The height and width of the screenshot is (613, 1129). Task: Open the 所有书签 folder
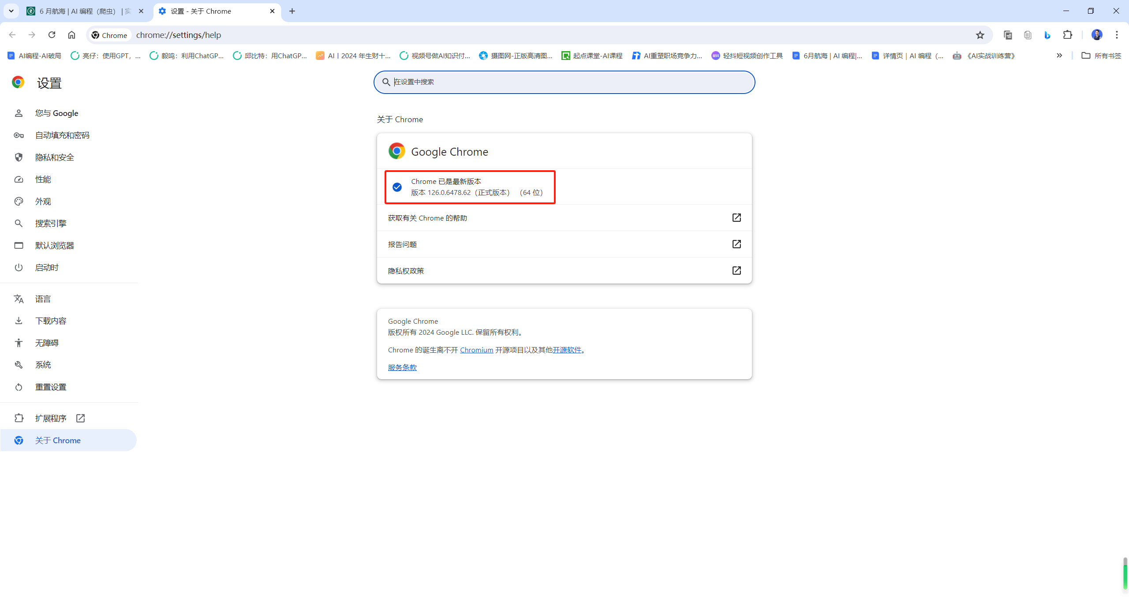[1101, 56]
